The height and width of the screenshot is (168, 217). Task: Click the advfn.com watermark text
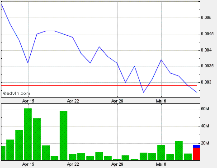[x=17, y=93]
